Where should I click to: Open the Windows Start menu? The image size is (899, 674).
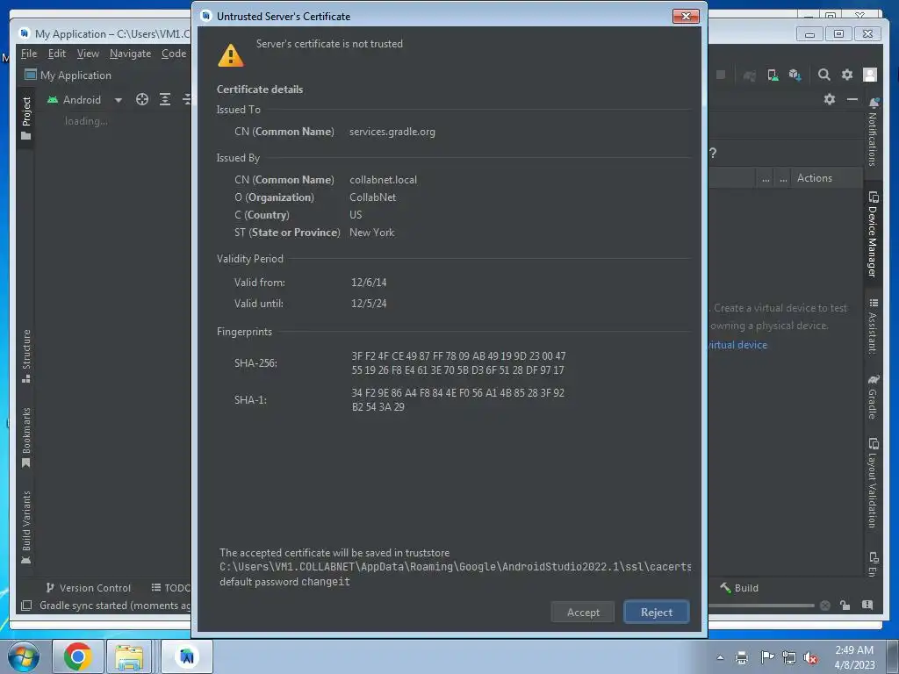[23, 656]
